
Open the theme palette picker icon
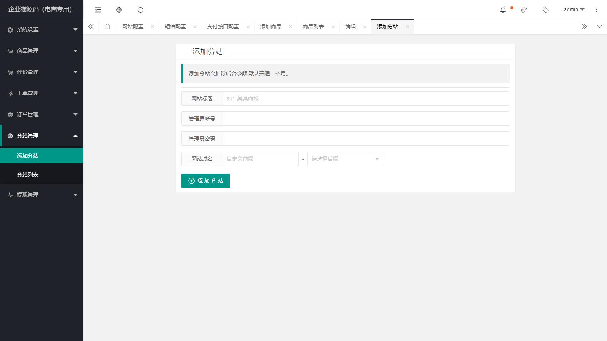tap(524, 10)
